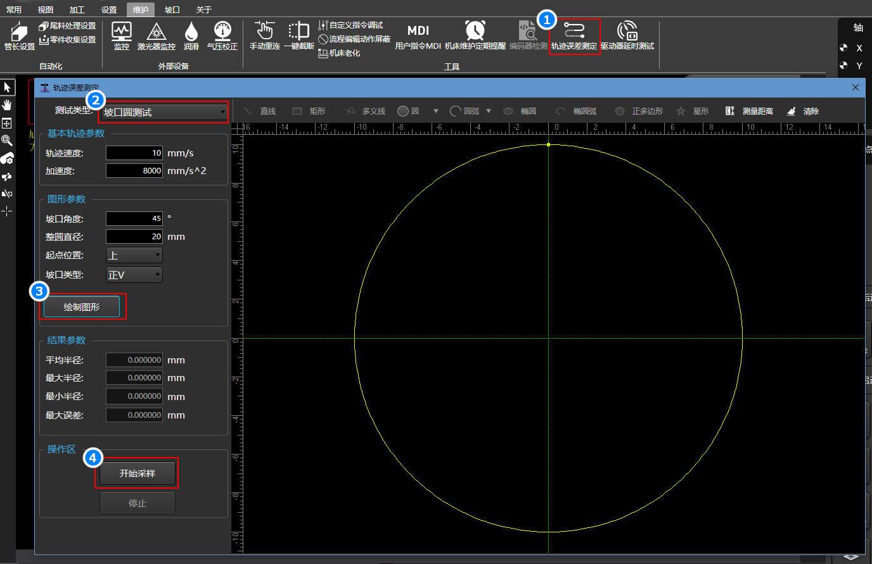Select the 直线 line tool
872x564 pixels.
(260, 111)
